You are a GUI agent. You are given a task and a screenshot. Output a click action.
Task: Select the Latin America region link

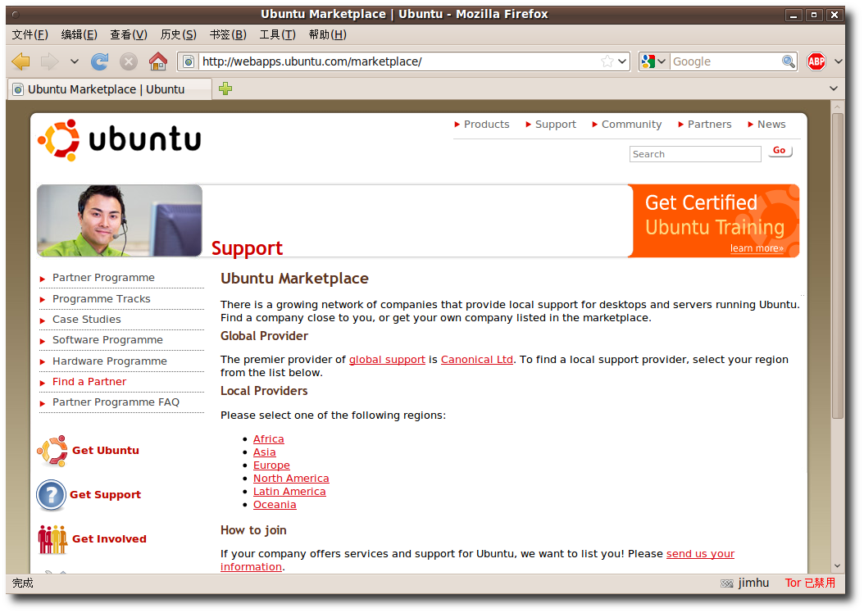[x=289, y=491]
